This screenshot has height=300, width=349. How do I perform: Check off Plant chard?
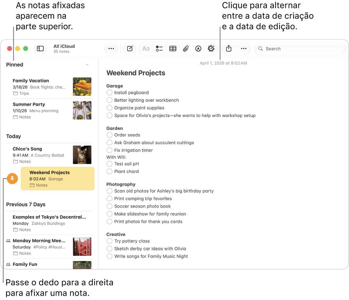pos(109,171)
